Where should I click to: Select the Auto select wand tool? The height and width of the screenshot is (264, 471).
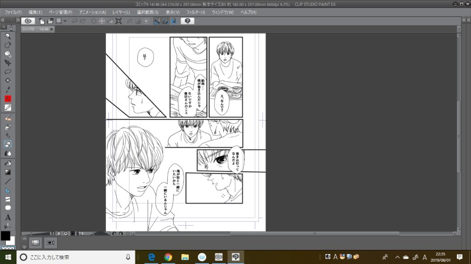(8, 81)
